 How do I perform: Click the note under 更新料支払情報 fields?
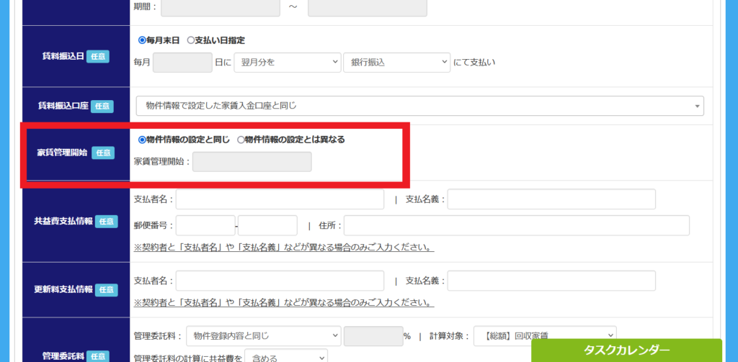(x=284, y=302)
